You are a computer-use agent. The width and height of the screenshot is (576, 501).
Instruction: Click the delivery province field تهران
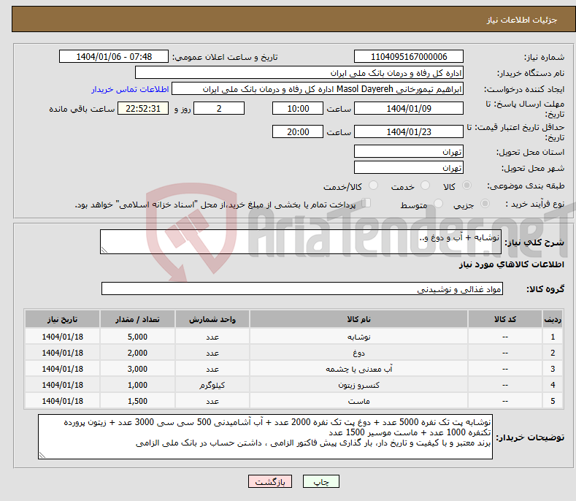tap(409, 151)
